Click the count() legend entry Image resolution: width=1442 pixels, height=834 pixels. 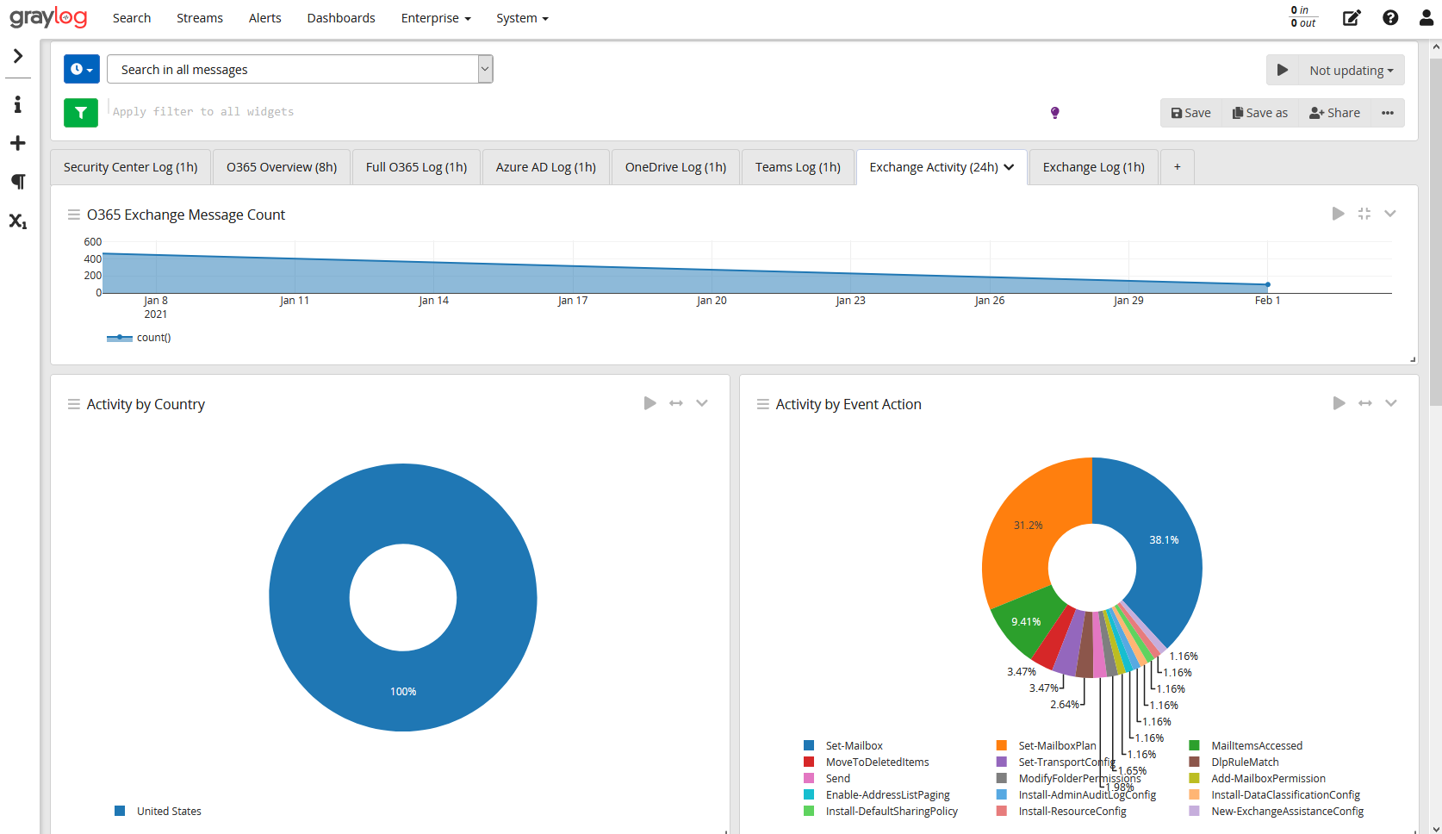pos(139,338)
